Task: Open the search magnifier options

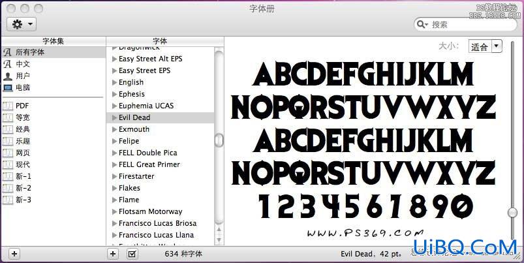Action: point(422,24)
